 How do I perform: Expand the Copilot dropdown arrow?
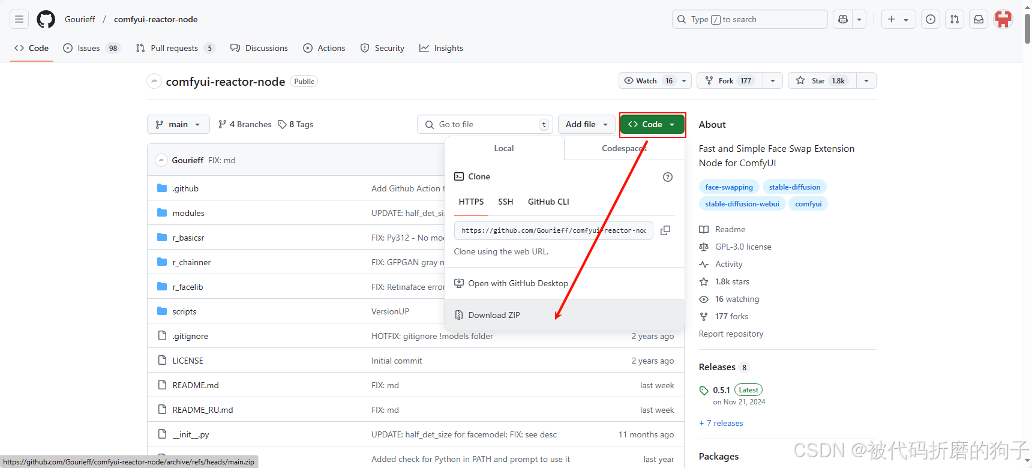pyautogui.click(x=859, y=19)
